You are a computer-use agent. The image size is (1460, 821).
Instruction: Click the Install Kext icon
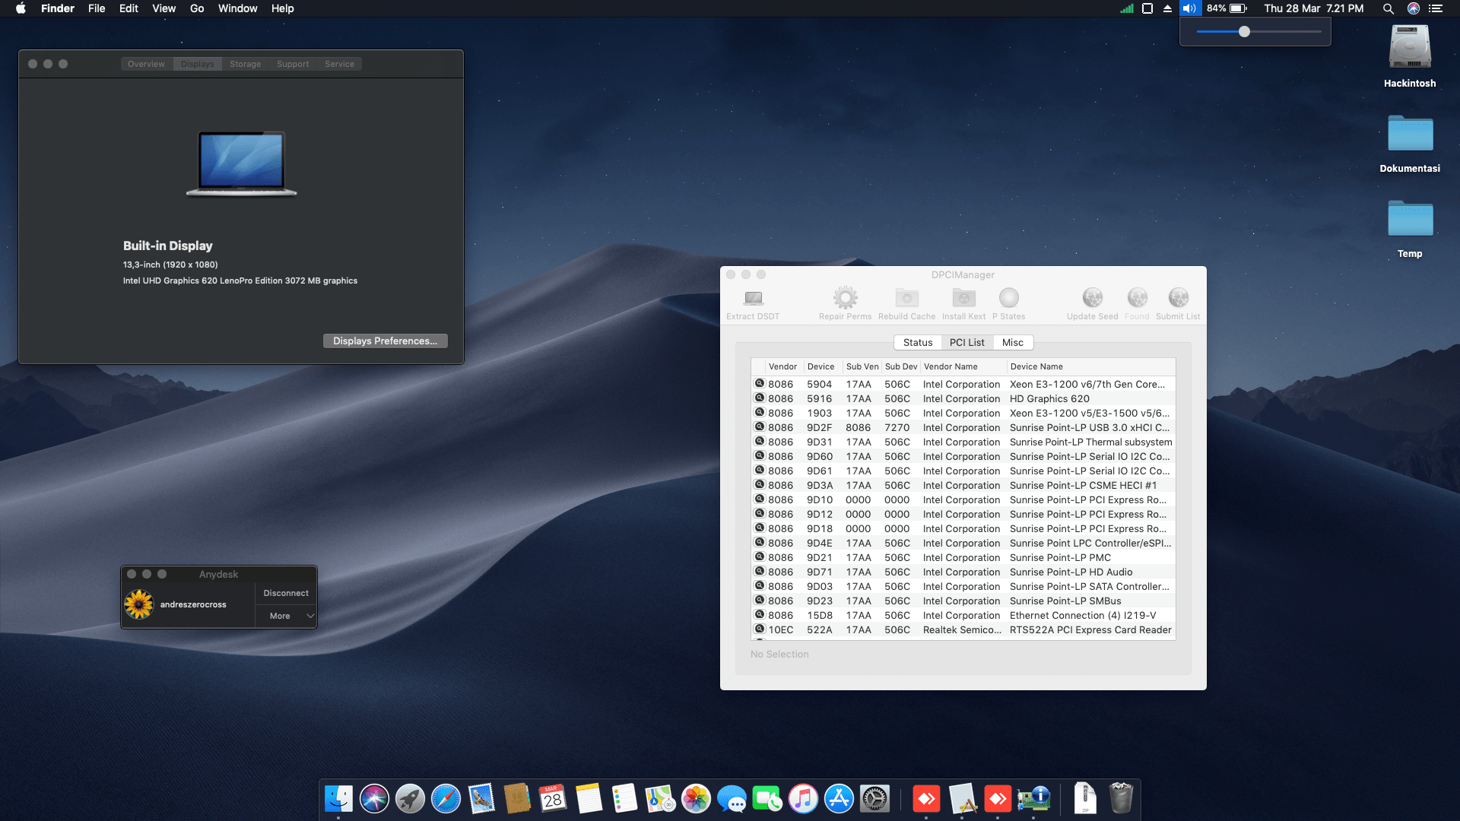click(963, 297)
